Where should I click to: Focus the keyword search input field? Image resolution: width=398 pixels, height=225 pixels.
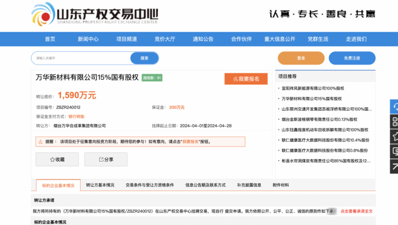[81, 58]
